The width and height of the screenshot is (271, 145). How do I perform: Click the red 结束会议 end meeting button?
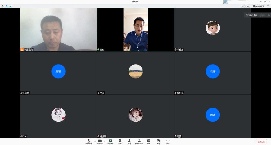click(x=261, y=142)
